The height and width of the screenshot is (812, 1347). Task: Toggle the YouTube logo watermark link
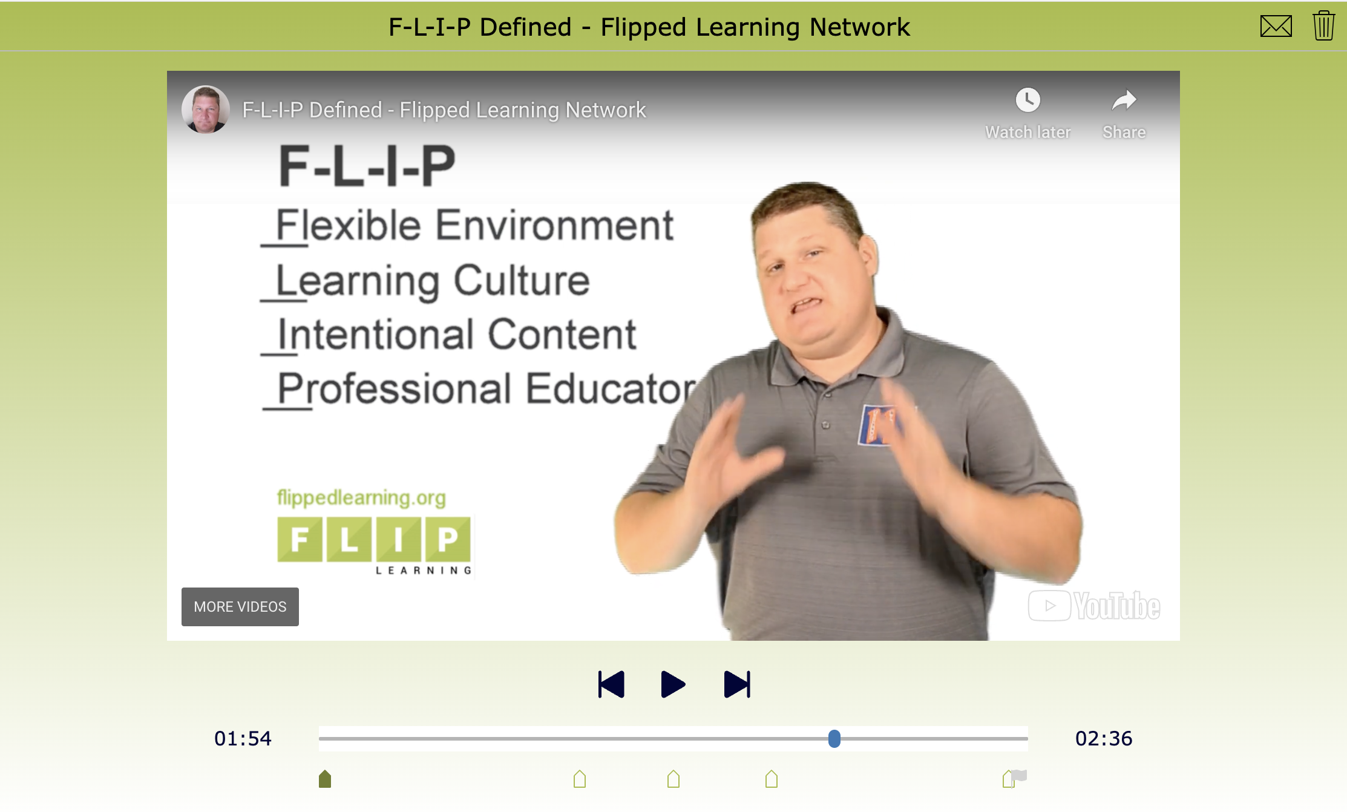pos(1096,605)
